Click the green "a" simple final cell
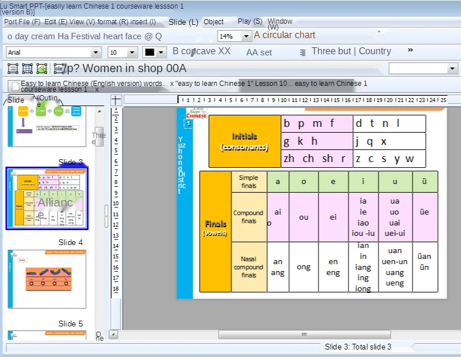The width and height of the screenshot is (461, 357). pyautogui.click(x=278, y=182)
